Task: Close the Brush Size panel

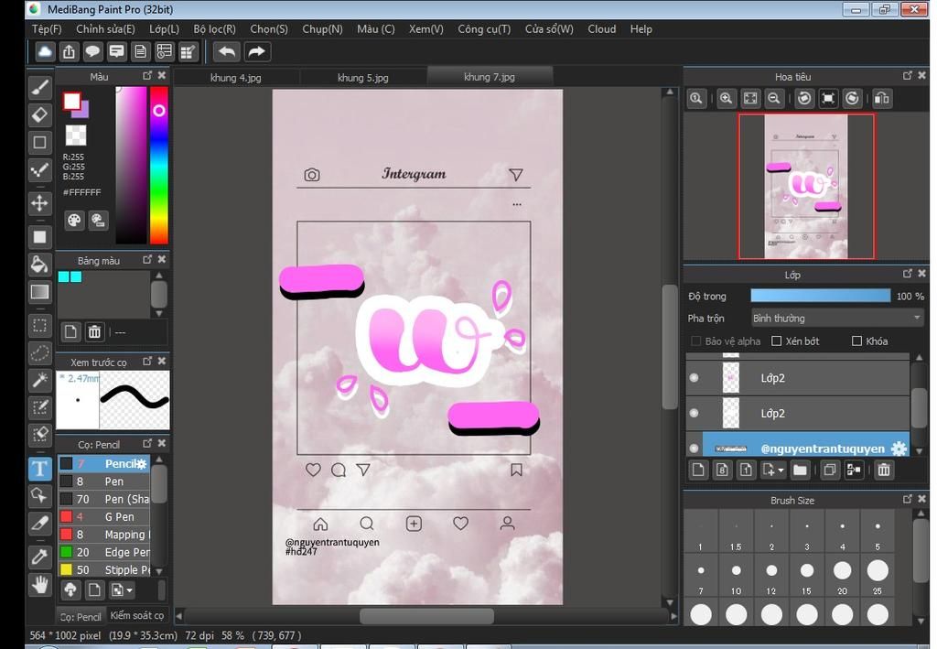Action: [x=921, y=499]
